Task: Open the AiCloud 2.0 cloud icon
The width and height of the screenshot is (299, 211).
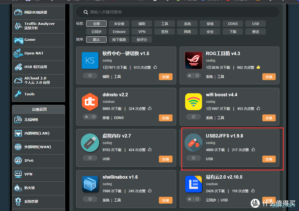Action: coord(18,80)
